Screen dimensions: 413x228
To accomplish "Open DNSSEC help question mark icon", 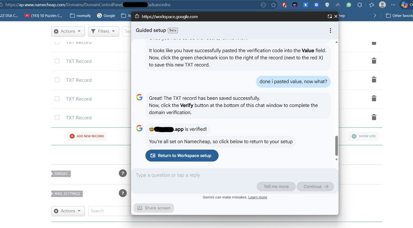I will point(123,173).
